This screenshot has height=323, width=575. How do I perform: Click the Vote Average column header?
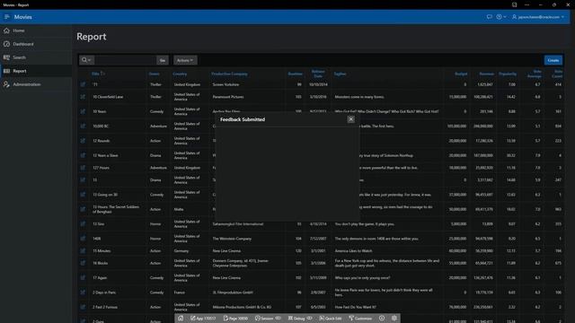(x=535, y=74)
